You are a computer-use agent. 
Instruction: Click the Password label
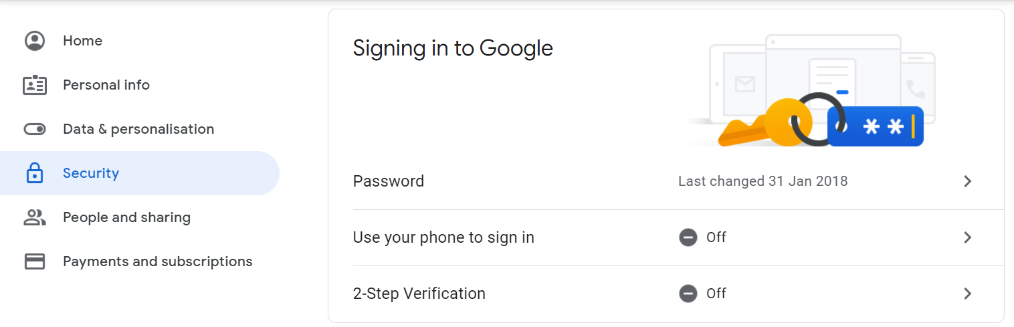point(389,181)
